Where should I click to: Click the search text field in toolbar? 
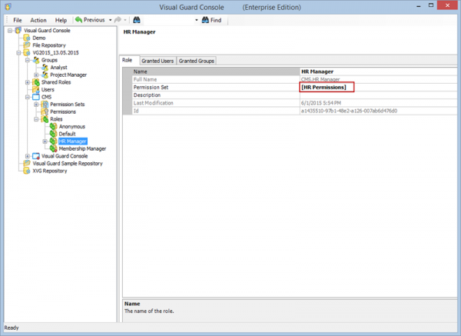(167, 20)
